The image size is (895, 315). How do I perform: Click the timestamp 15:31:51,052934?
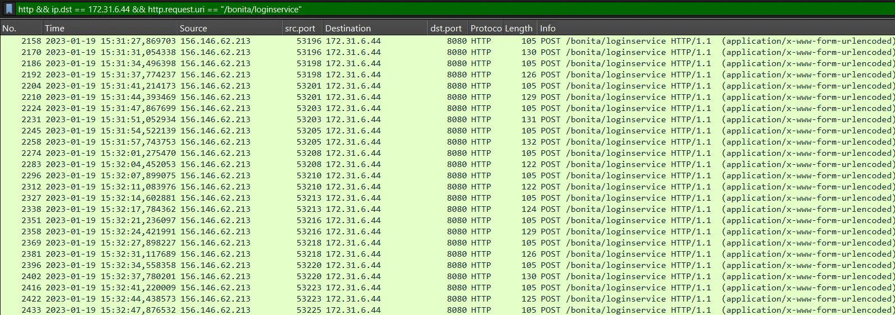click(138, 119)
